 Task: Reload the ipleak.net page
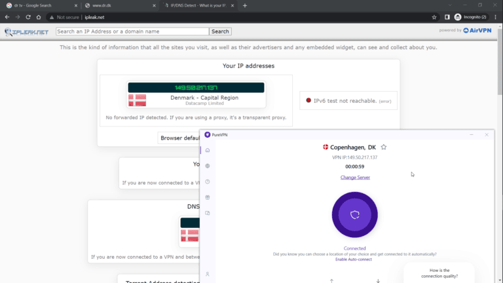point(28,17)
